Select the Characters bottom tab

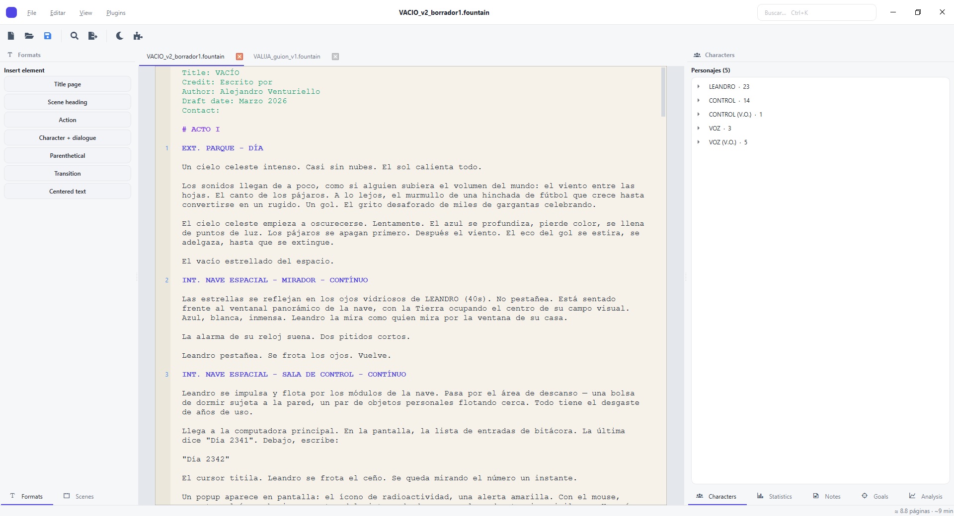coord(716,496)
